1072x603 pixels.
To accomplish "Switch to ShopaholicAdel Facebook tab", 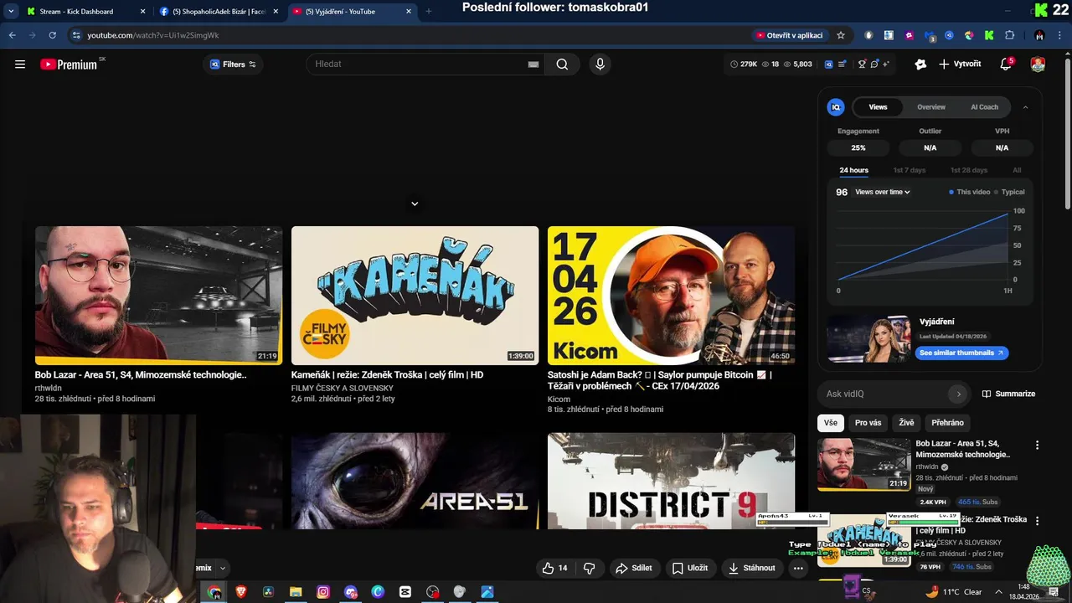I will coord(219,12).
